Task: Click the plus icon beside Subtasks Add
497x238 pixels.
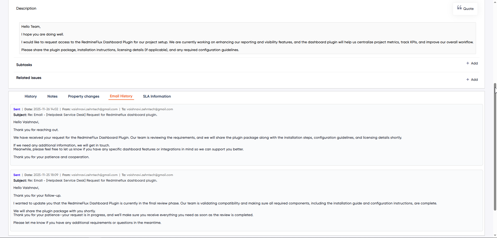Action: [468, 63]
